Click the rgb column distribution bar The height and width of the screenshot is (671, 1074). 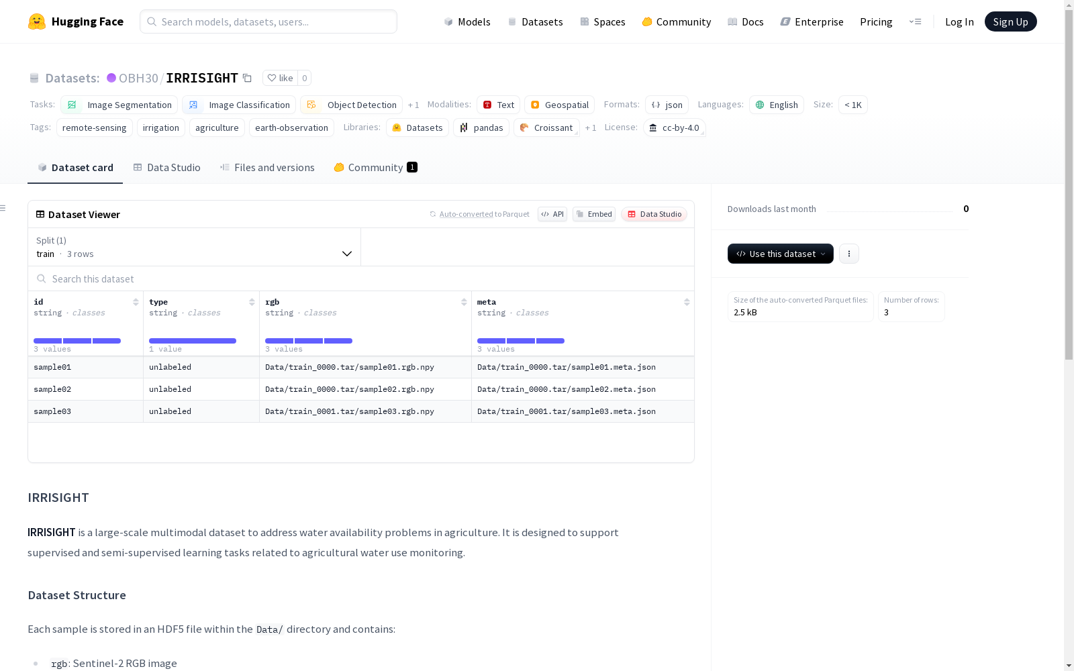coord(309,341)
